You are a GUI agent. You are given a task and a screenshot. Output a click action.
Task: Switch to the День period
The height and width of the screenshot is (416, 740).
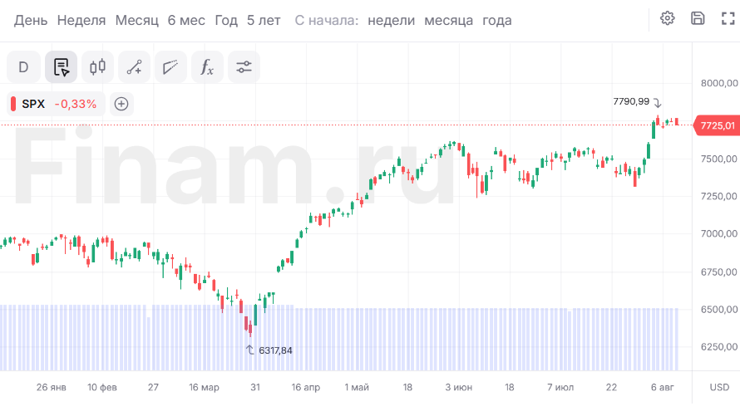[31, 20]
